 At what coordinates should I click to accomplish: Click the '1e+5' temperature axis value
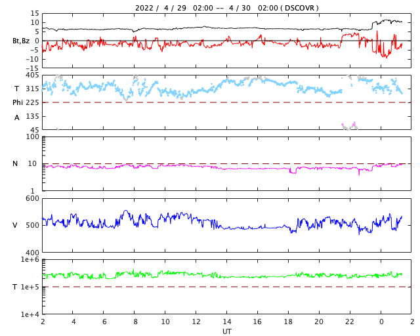[30, 287]
